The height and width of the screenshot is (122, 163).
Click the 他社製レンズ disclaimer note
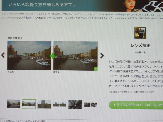(131, 92)
